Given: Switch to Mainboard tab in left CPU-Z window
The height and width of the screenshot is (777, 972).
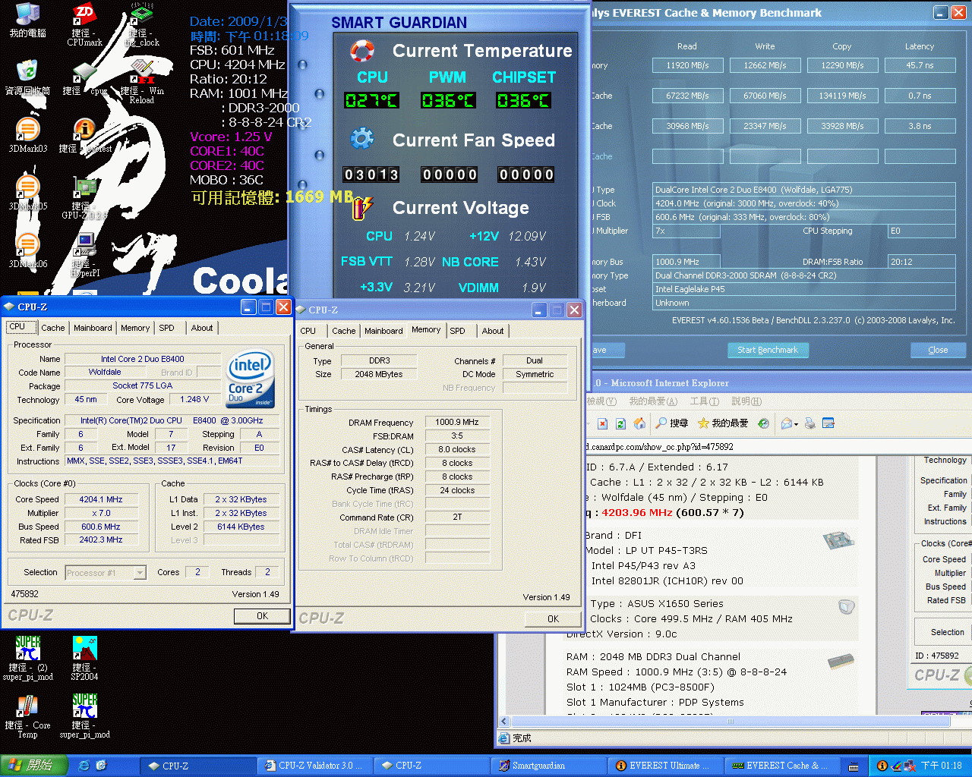Looking at the screenshot, I should point(93,328).
